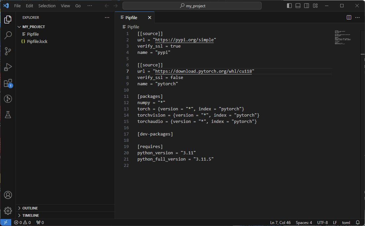Follow the download.pytorch.org URL link

point(203,71)
